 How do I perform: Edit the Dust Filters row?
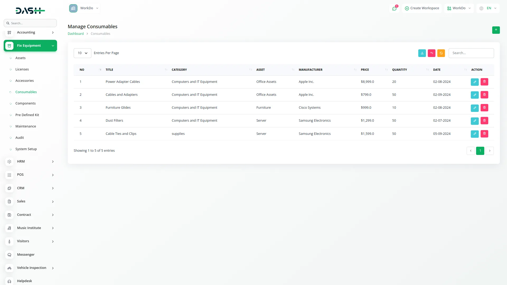(x=475, y=121)
